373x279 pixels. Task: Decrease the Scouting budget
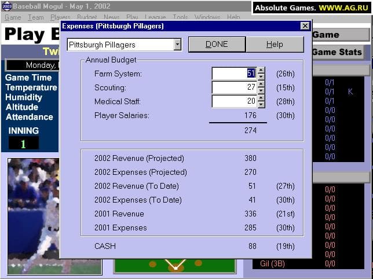261,90
